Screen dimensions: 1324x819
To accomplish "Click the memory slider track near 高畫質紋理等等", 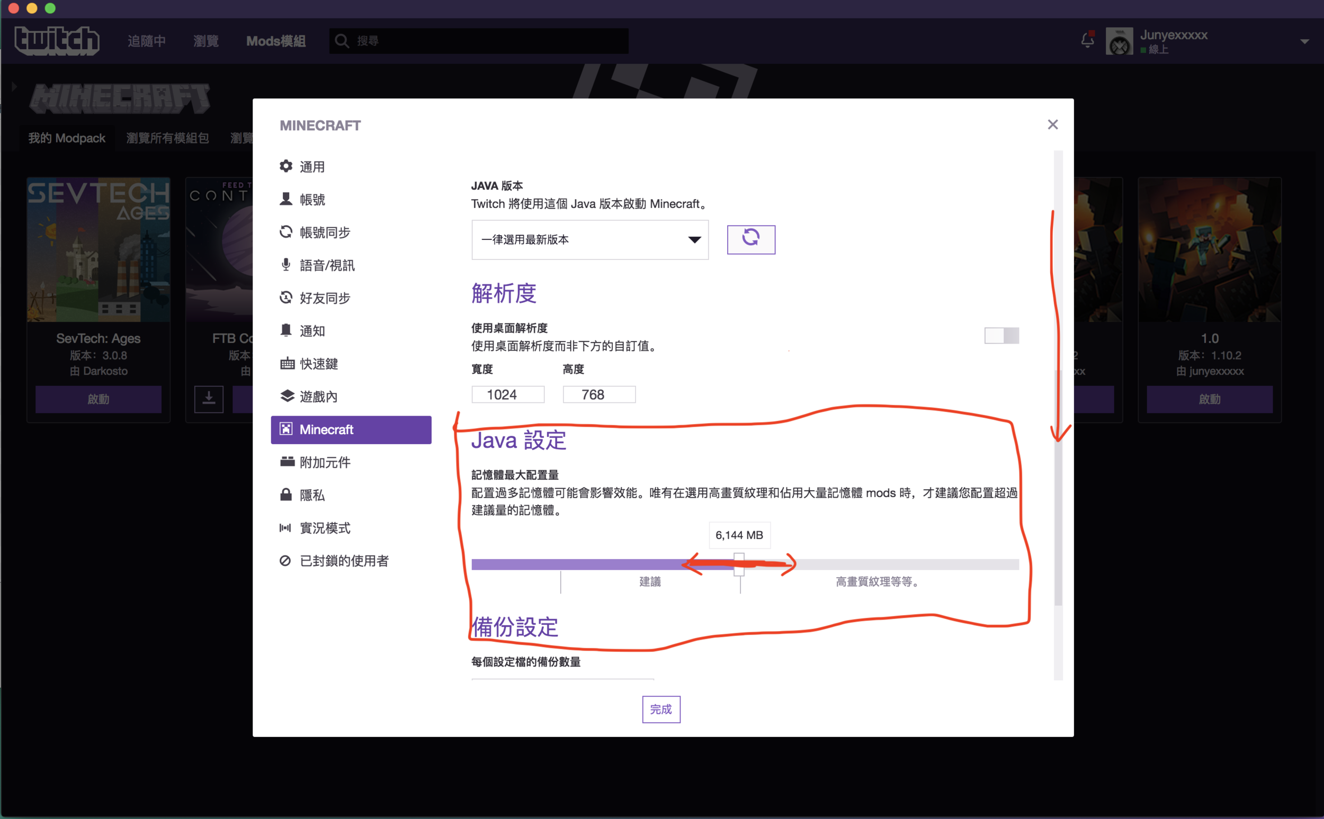I will click(x=878, y=564).
